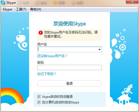
Task: Close the Skype window
Action: (132, 2)
